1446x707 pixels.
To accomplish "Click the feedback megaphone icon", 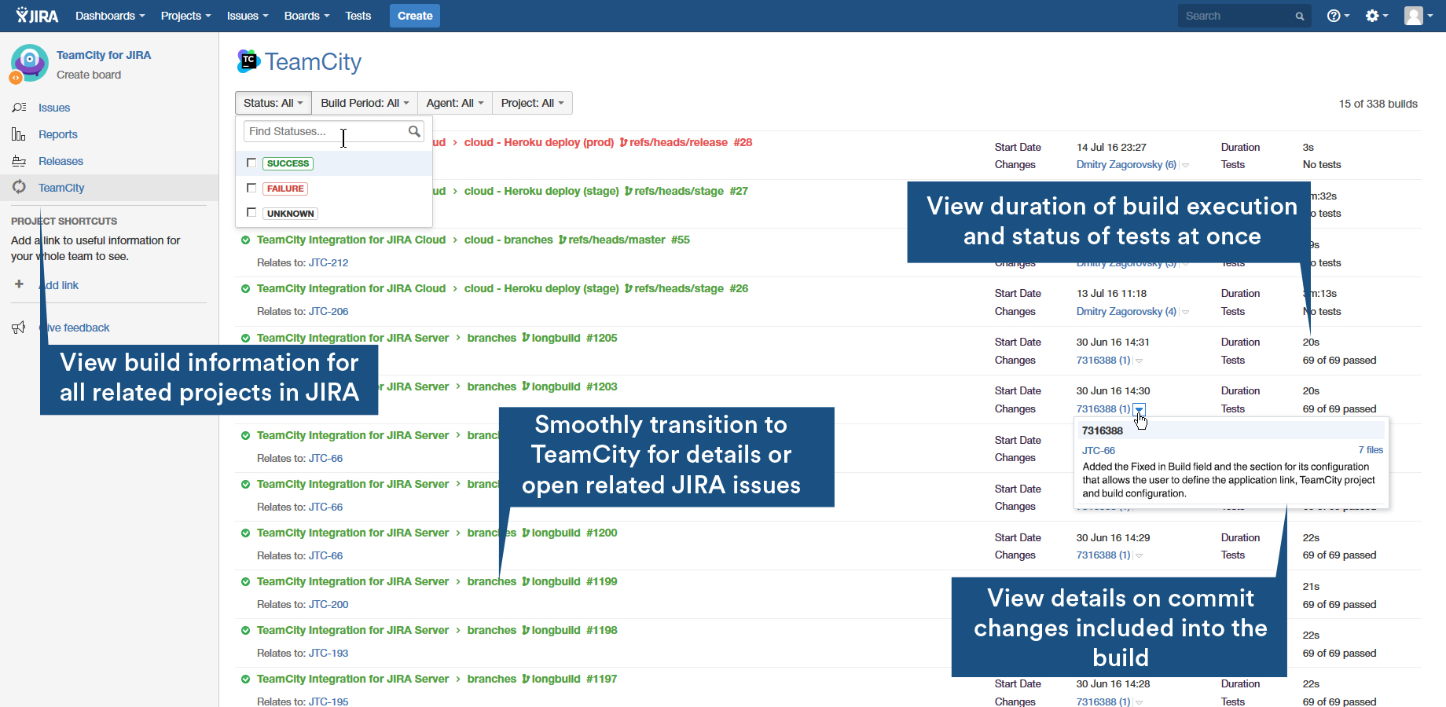I will (x=19, y=328).
